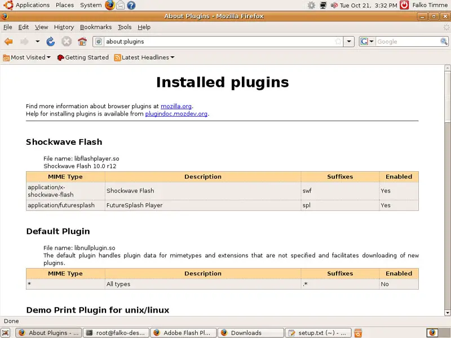Click the red power/quit button icon

[404, 5]
